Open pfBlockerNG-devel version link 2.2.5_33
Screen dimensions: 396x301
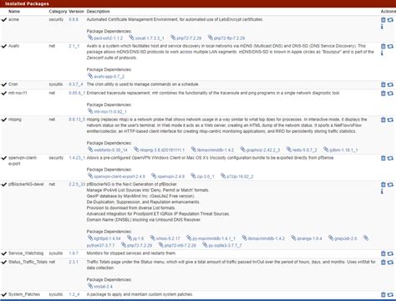pos(77,184)
